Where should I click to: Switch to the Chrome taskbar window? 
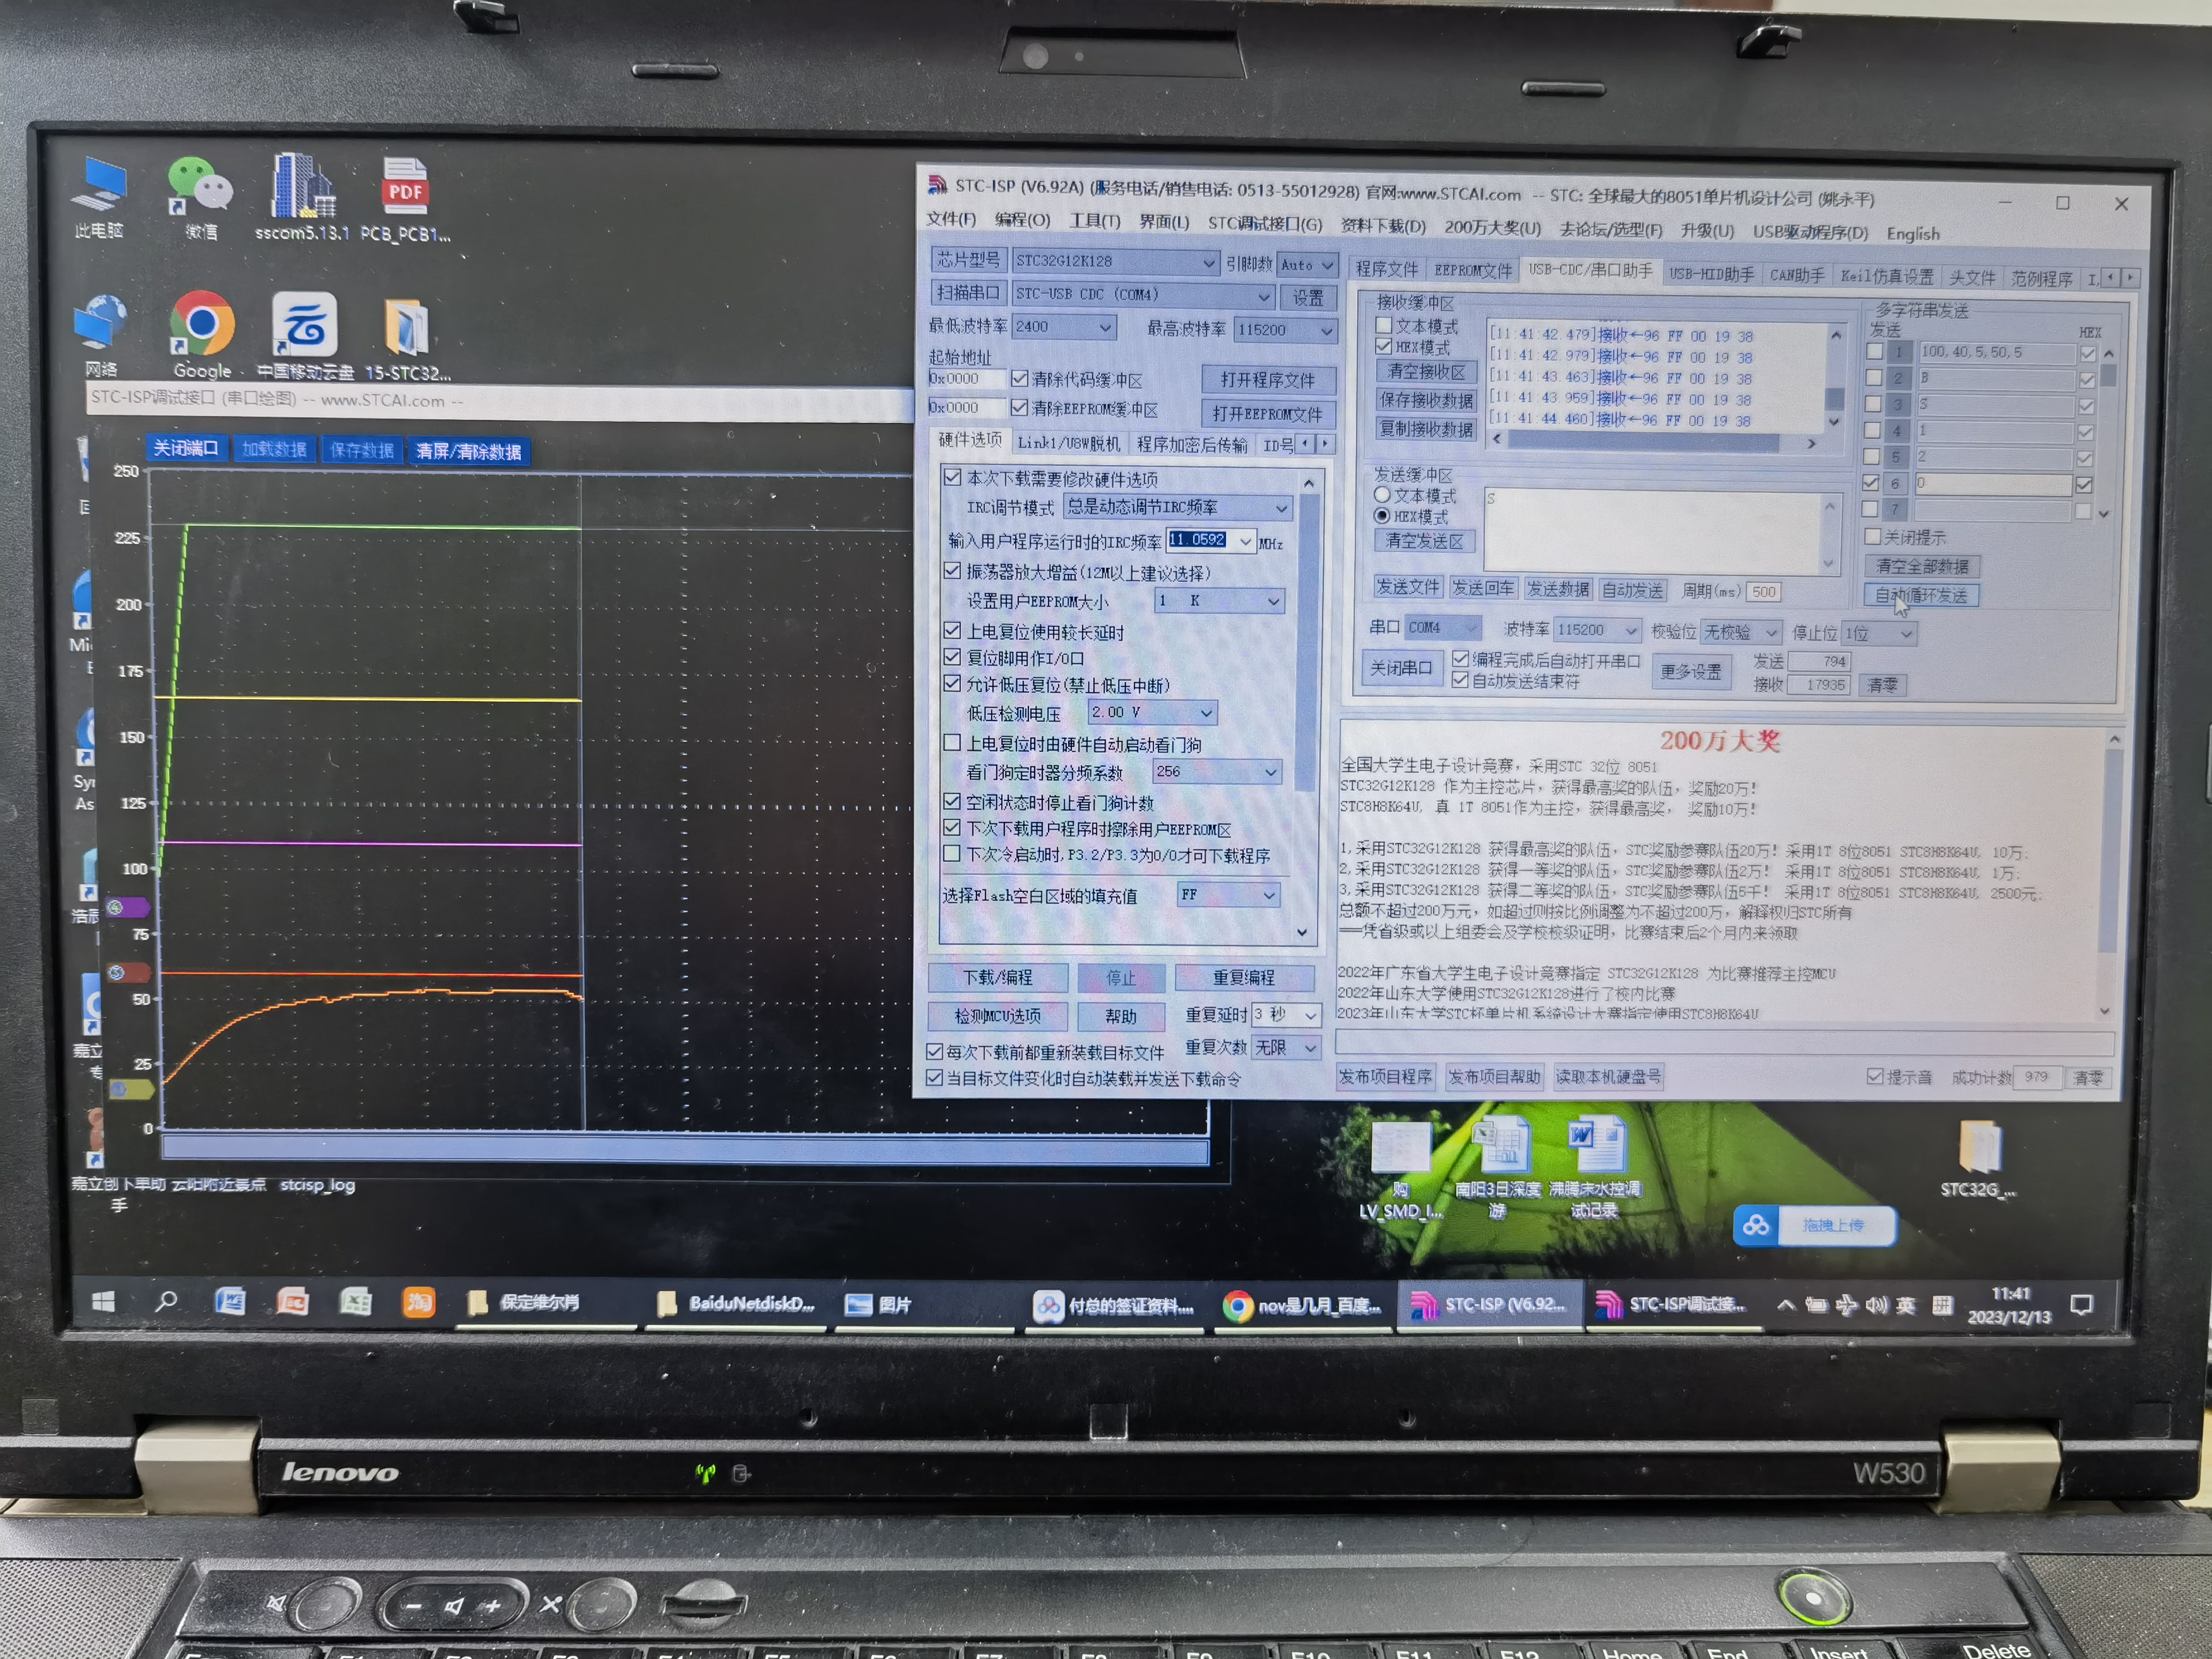pyautogui.click(x=1303, y=1306)
